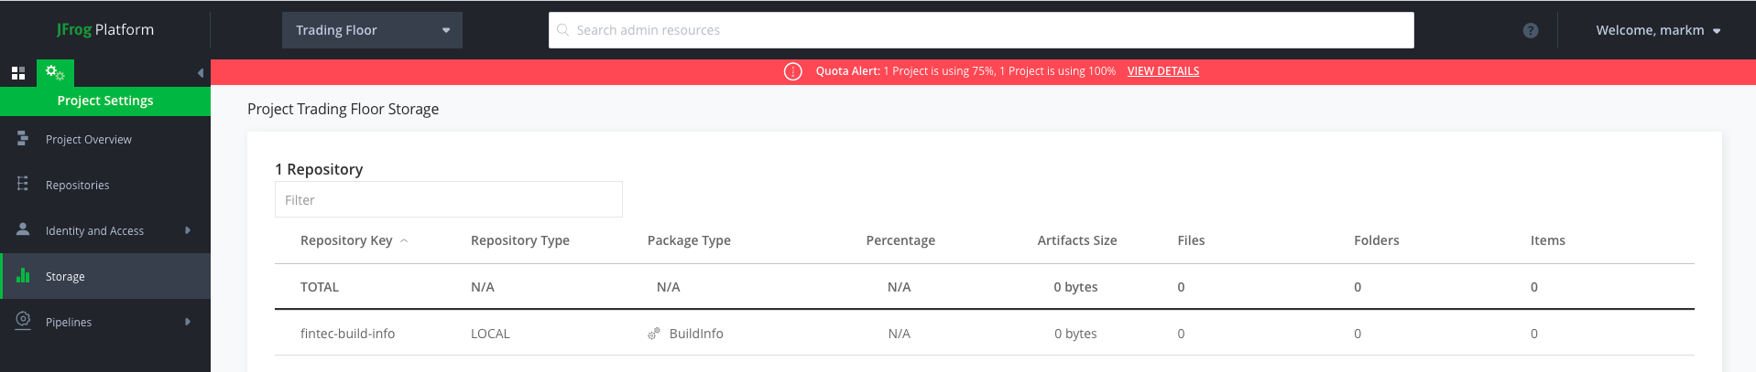
Task: Click the administration gears icon
Action: (x=55, y=73)
